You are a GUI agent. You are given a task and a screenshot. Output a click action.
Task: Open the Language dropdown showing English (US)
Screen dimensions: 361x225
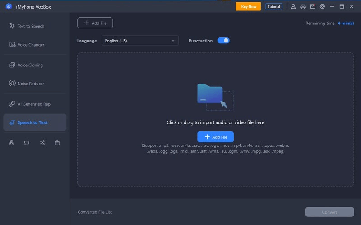(x=140, y=41)
